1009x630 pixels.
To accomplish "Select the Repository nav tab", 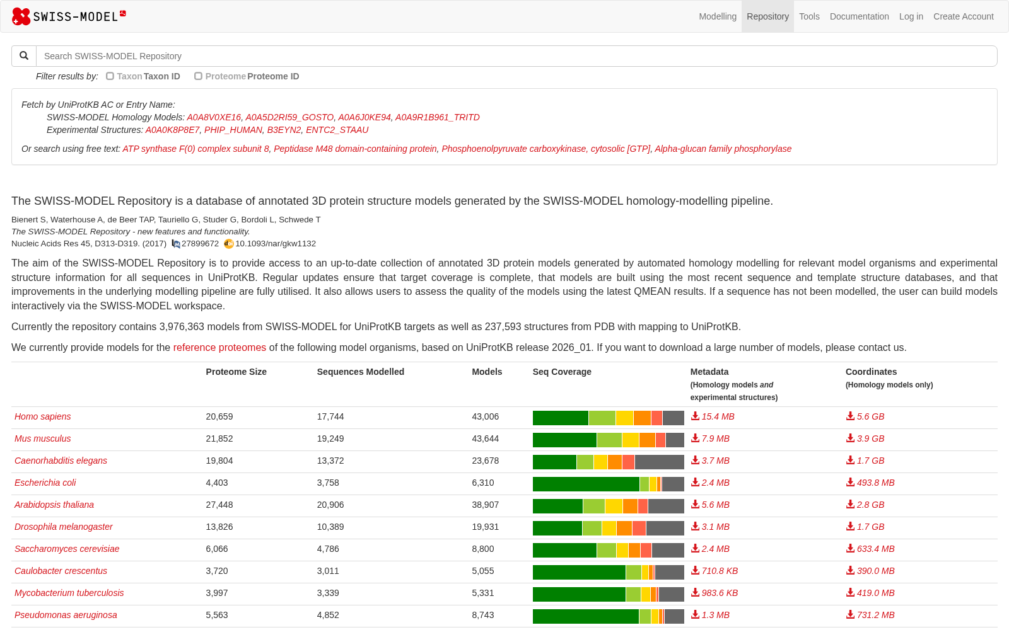I will point(767,16).
